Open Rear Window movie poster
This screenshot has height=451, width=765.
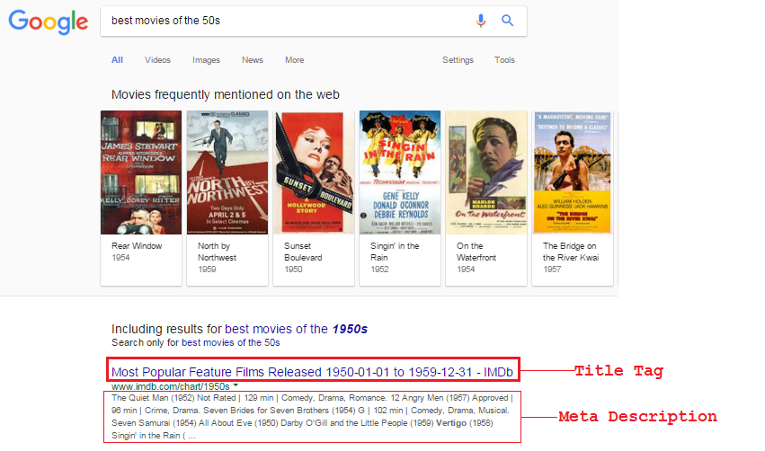pos(141,172)
